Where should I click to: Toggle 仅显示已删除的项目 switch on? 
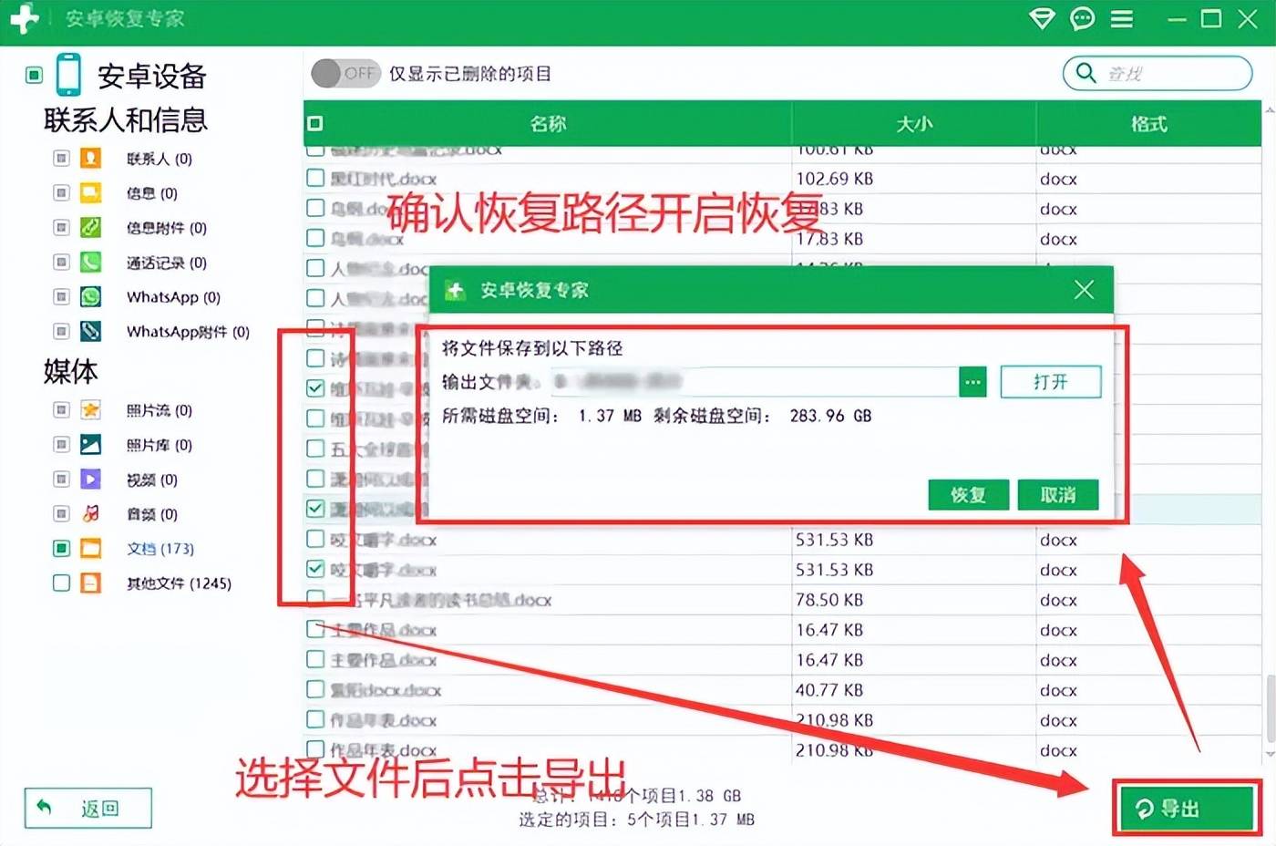point(346,74)
